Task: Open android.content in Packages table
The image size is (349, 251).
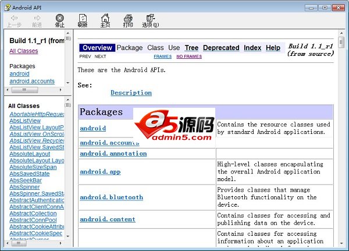Action: tap(108, 220)
